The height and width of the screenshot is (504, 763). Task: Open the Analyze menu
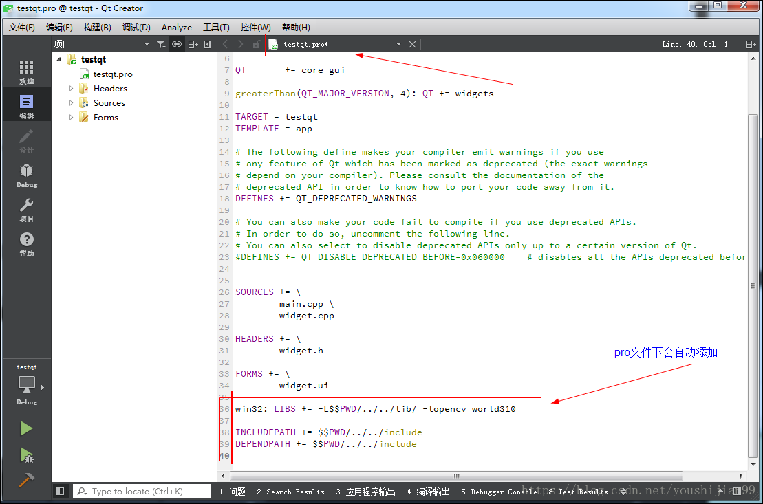click(177, 28)
